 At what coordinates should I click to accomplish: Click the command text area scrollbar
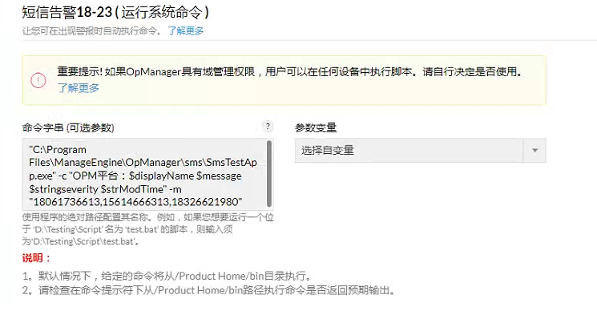coord(269,174)
